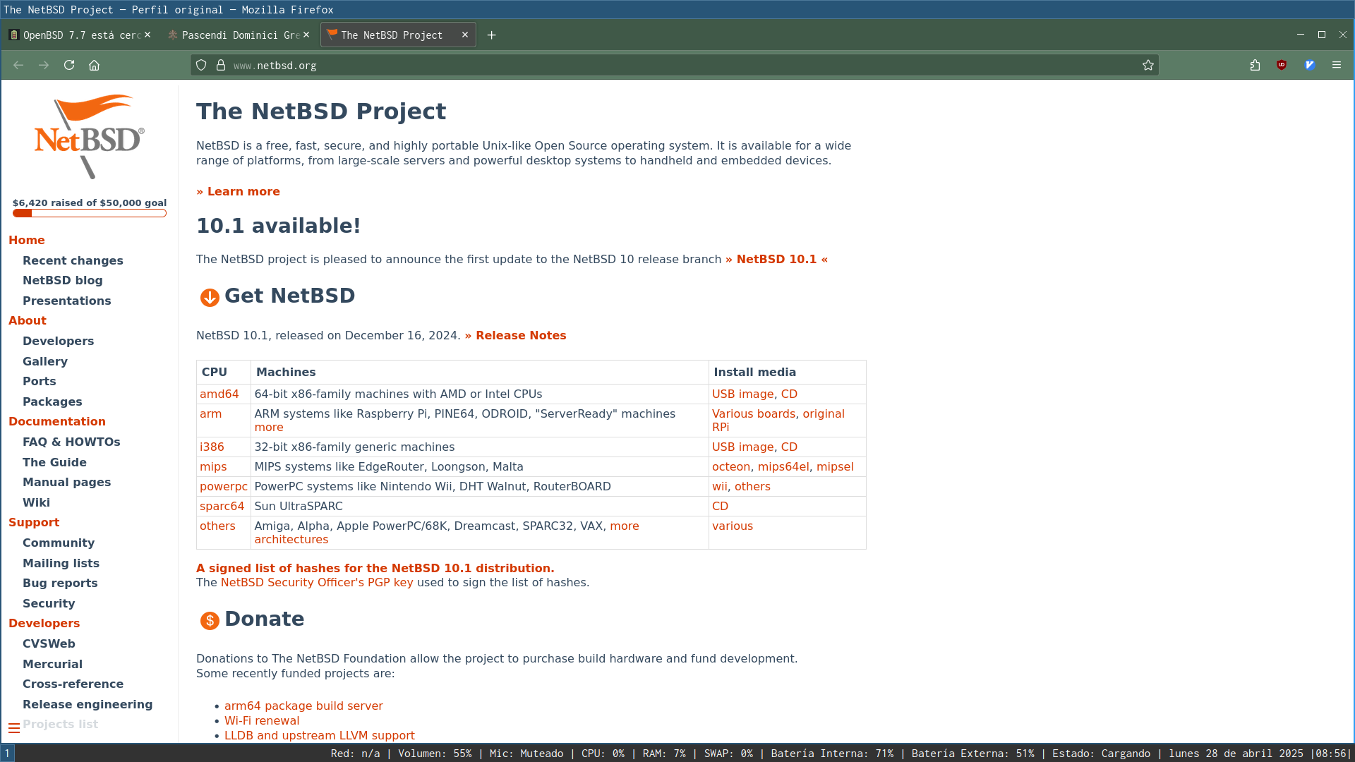Open Home in the sidebar
This screenshot has height=762, width=1355.
point(27,240)
